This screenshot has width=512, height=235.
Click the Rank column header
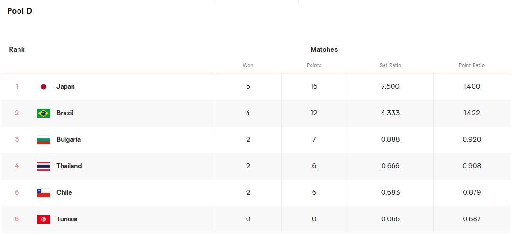pyautogui.click(x=17, y=49)
